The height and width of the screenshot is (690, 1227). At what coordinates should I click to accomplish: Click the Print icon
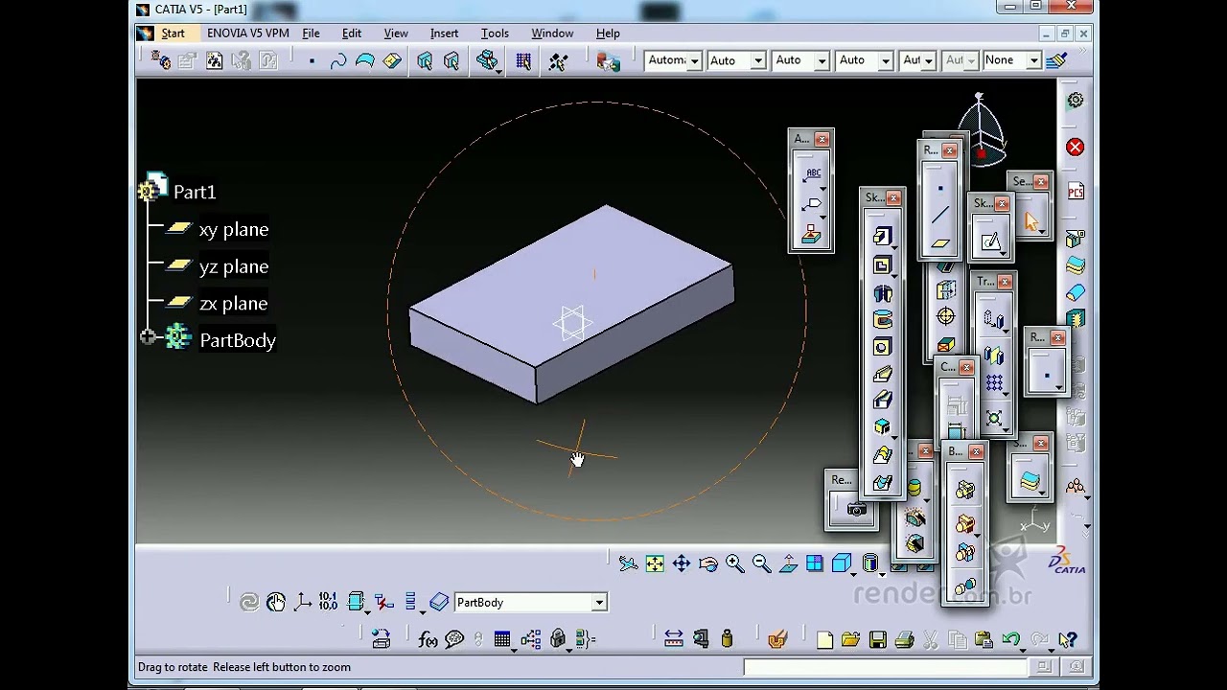(x=904, y=640)
